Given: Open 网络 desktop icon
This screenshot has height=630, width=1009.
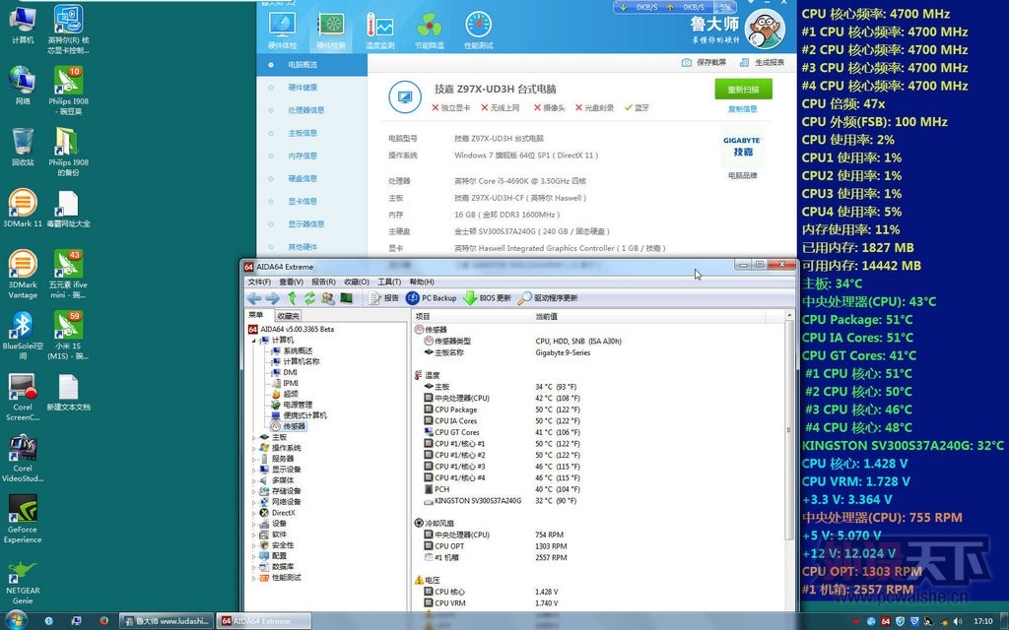Looking at the screenshot, I should point(23,86).
